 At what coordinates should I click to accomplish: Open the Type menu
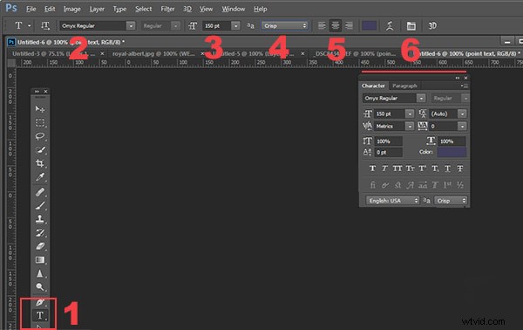[x=119, y=9]
